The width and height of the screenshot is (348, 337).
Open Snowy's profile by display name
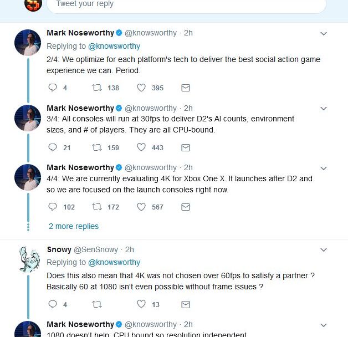pyautogui.click(x=59, y=249)
